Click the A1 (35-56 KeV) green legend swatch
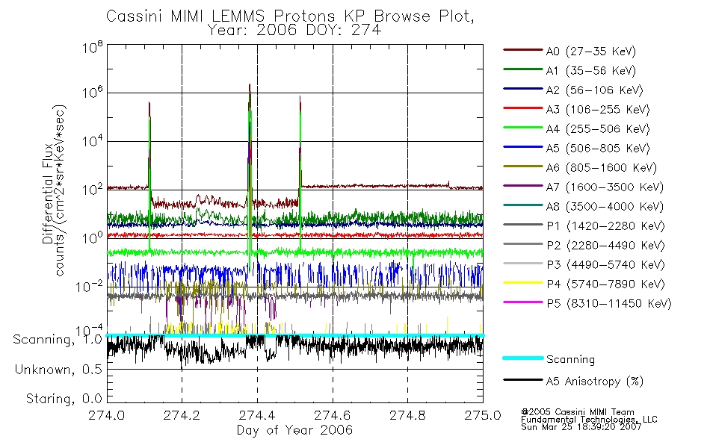 (523, 69)
